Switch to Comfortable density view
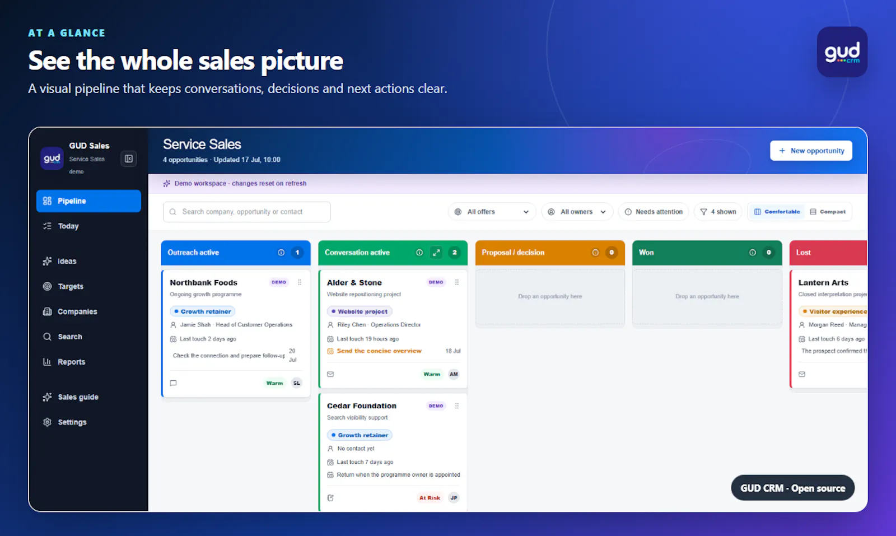The width and height of the screenshot is (896, 536). [x=777, y=212]
